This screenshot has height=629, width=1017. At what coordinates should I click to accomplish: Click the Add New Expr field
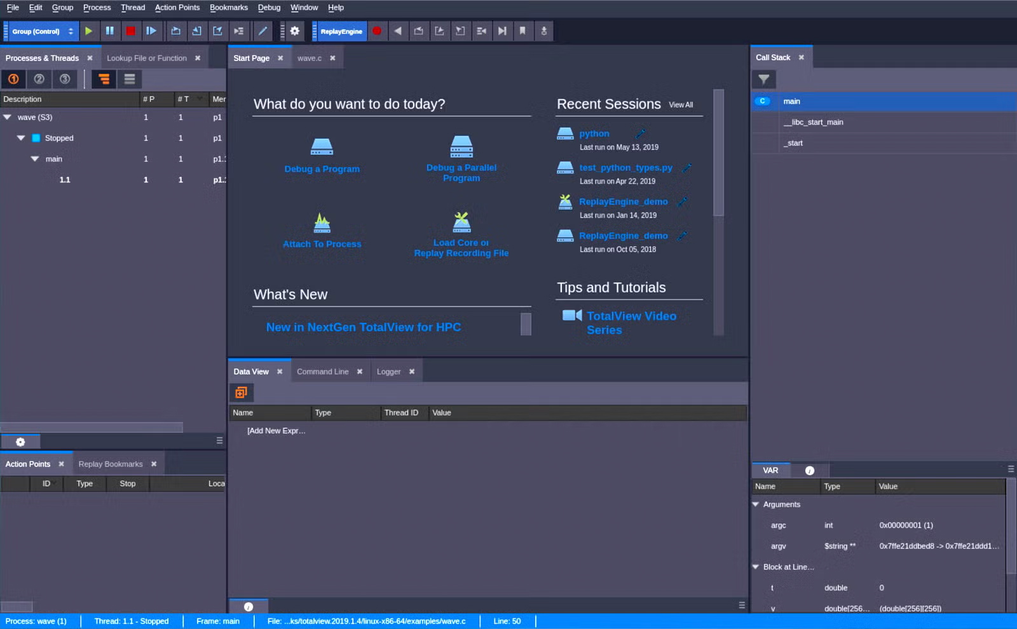pos(276,430)
